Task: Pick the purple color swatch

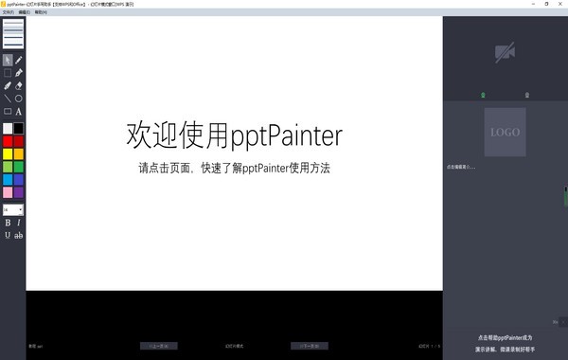Action: click(x=19, y=192)
